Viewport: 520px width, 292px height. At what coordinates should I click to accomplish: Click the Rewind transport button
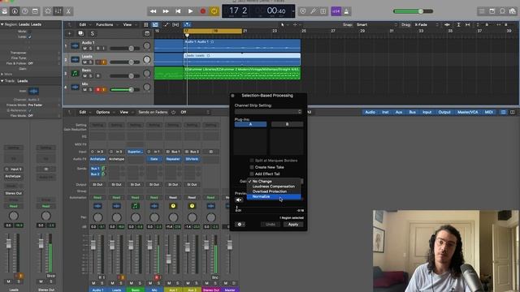(x=154, y=11)
